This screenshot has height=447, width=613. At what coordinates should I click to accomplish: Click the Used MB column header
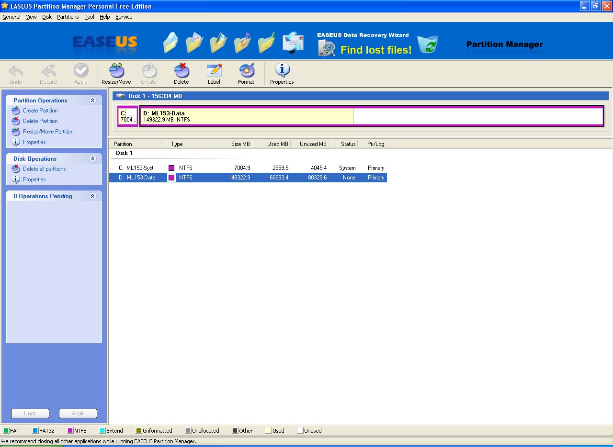[272, 144]
